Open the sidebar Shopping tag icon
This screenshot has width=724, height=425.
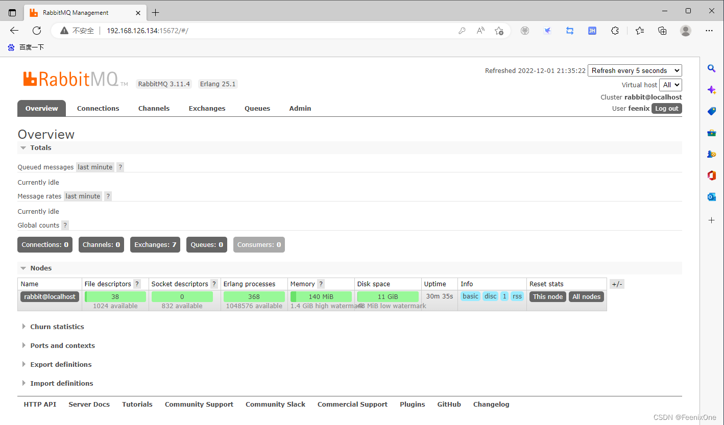point(711,111)
